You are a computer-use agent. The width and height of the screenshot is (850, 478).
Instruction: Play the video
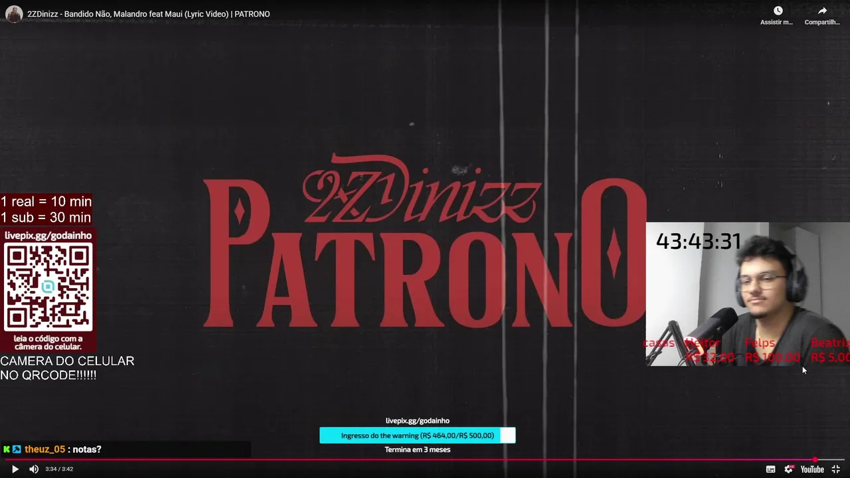15,469
